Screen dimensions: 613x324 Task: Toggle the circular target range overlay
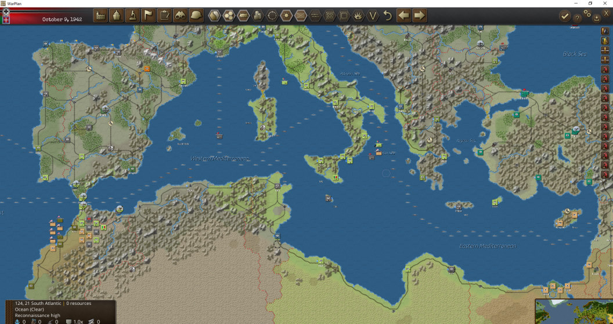272,16
